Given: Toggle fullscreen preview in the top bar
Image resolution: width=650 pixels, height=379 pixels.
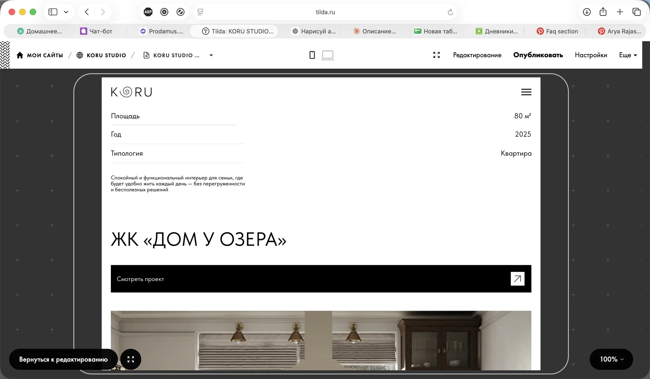Looking at the screenshot, I should pyautogui.click(x=436, y=55).
